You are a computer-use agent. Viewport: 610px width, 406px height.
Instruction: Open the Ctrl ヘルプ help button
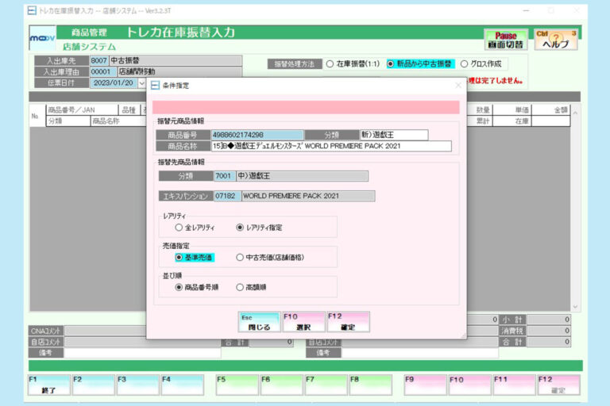tap(555, 40)
